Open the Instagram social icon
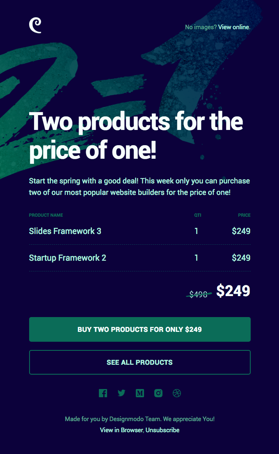The image size is (279, 454). pos(158,393)
